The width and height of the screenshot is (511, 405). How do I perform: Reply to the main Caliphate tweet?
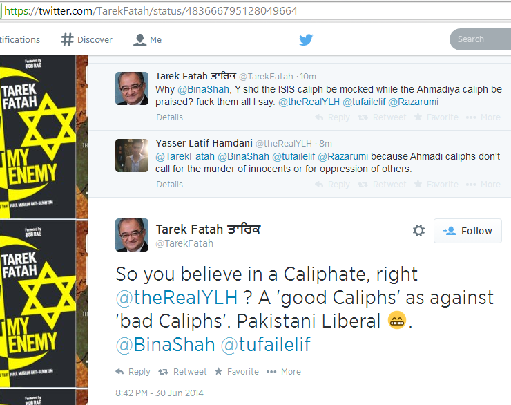coord(133,371)
